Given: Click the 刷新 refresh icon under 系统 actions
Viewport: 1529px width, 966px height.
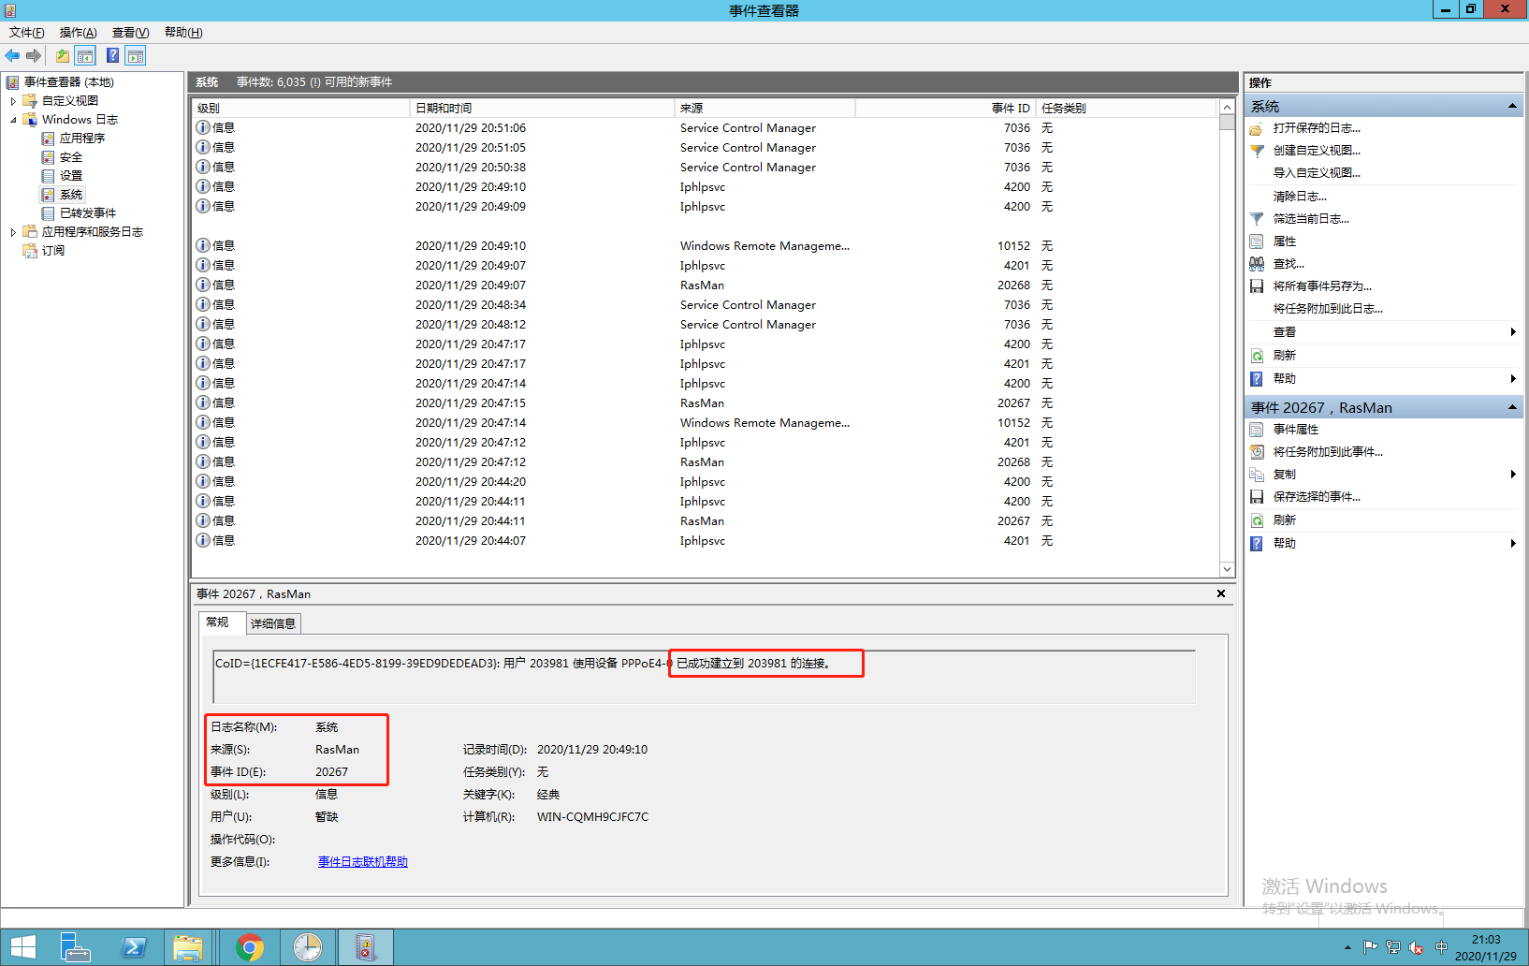Looking at the screenshot, I should pos(1257,356).
